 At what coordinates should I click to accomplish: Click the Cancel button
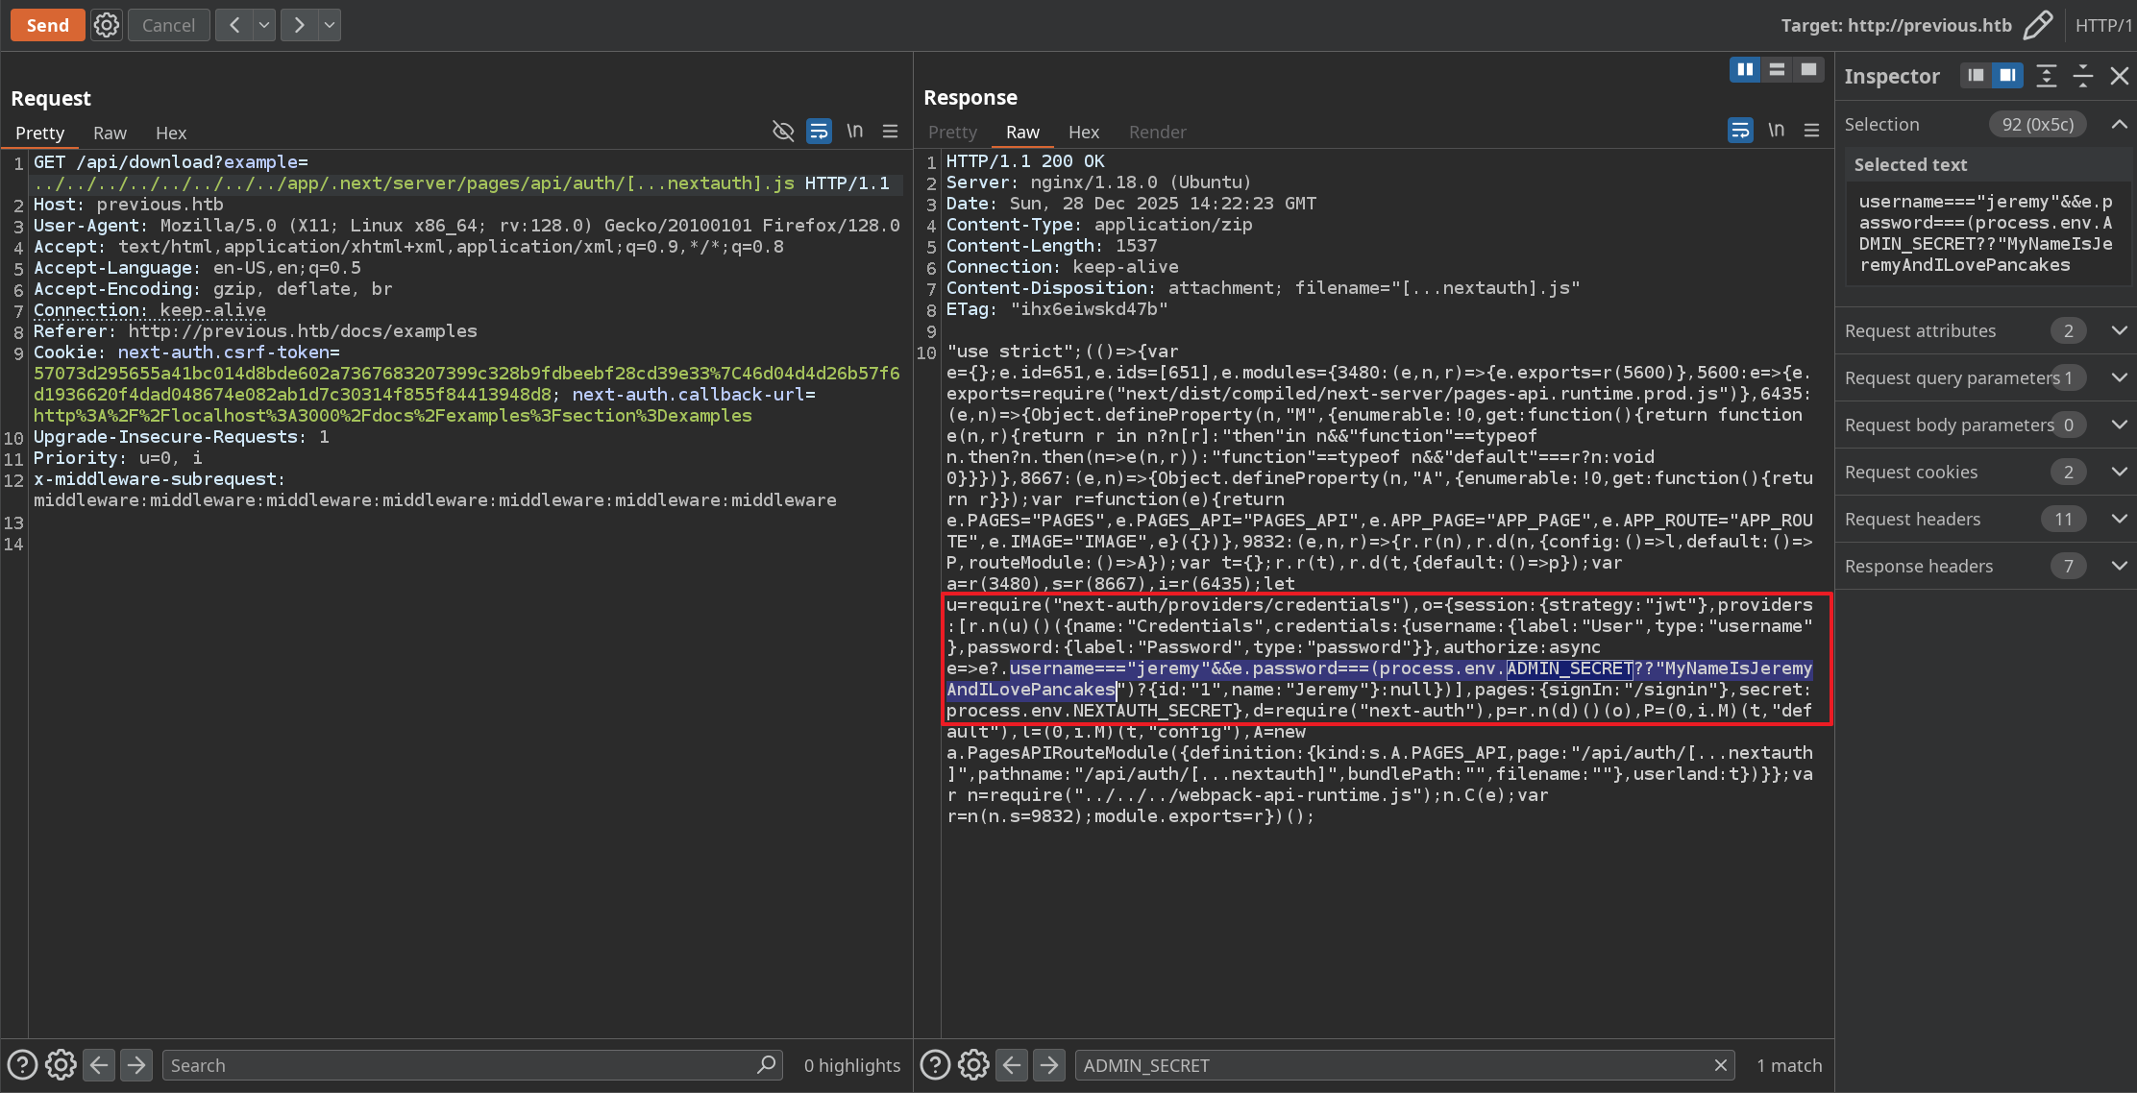click(168, 25)
